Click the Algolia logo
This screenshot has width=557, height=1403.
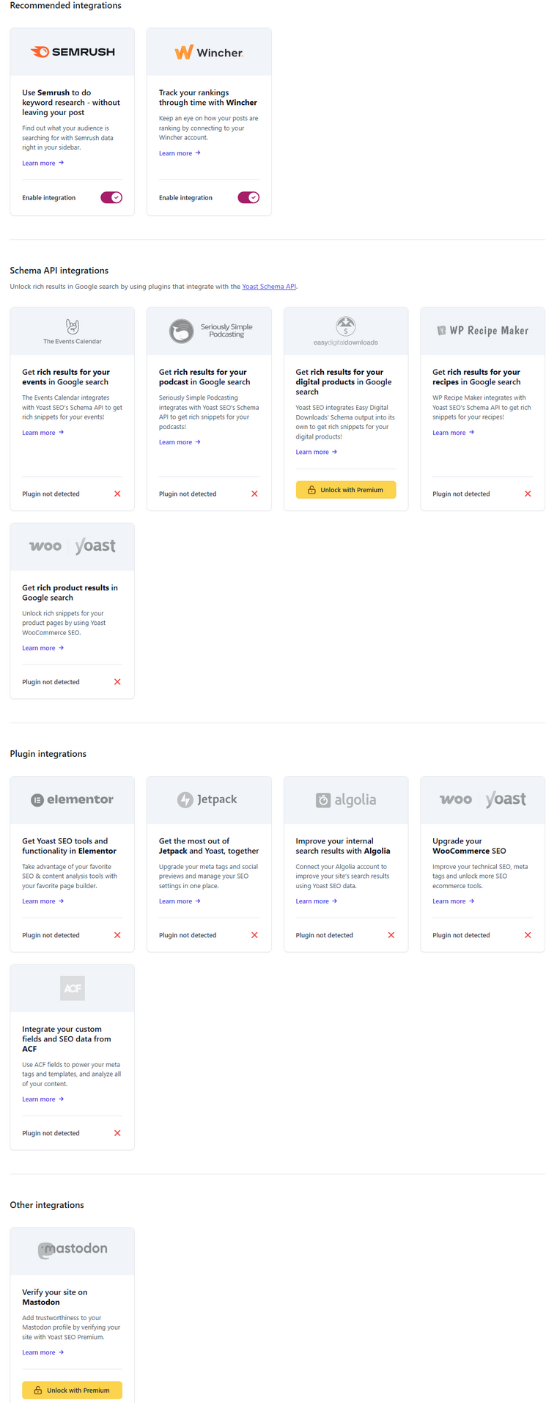coord(346,800)
